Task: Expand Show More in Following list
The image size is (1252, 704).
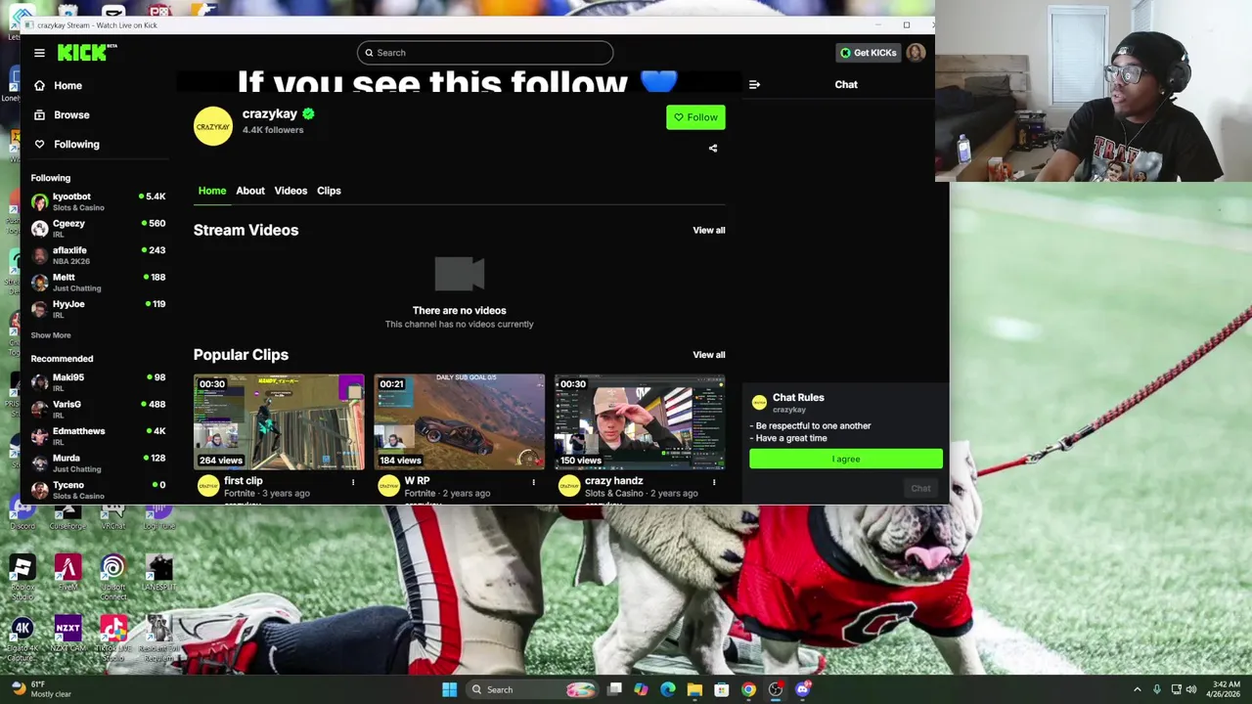Action: (x=51, y=335)
